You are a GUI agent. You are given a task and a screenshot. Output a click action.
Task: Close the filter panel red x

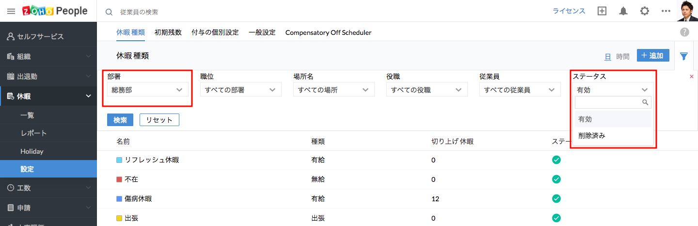coord(691,77)
